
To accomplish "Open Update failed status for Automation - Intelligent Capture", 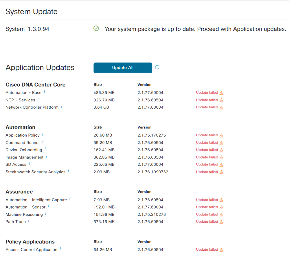I will click(207, 200).
